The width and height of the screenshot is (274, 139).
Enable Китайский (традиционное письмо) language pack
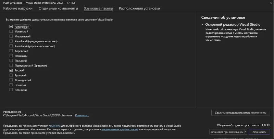(x=11, y=41)
